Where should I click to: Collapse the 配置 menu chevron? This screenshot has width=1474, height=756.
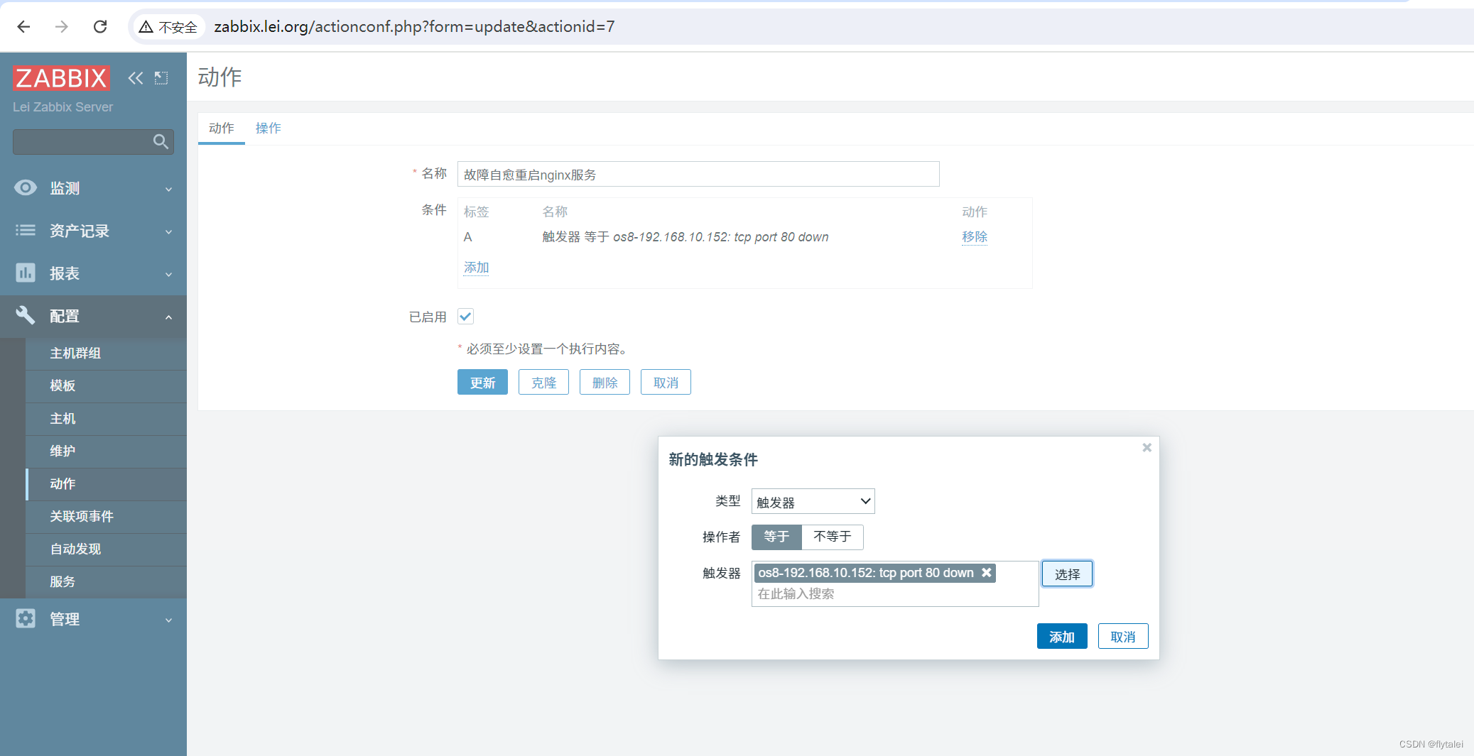point(168,317)
